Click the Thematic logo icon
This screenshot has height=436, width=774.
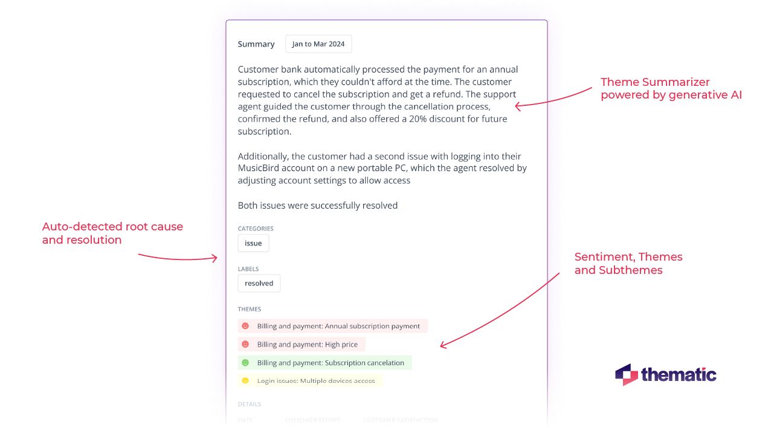tap(625, 375)
